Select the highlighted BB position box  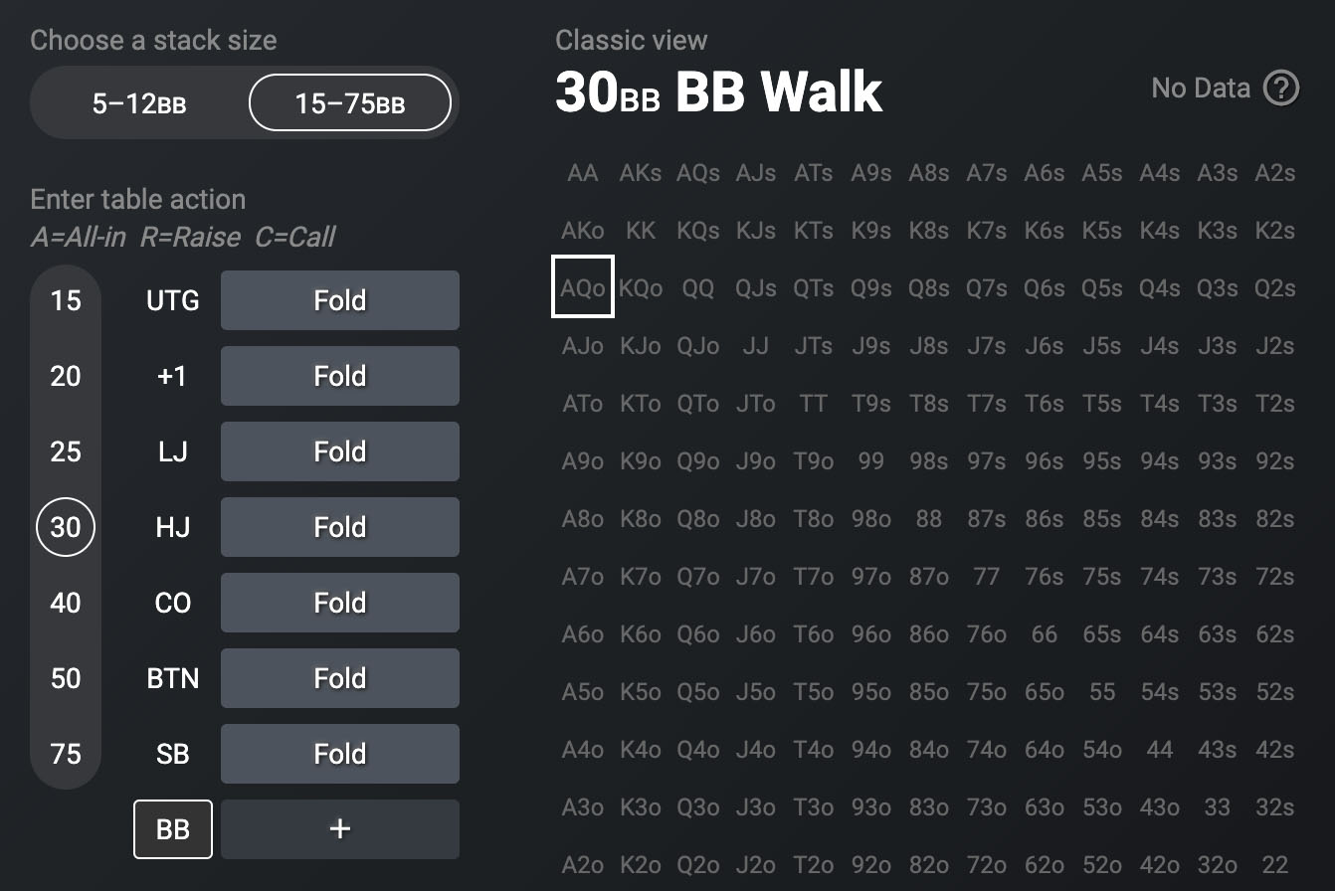coord(173,828)
